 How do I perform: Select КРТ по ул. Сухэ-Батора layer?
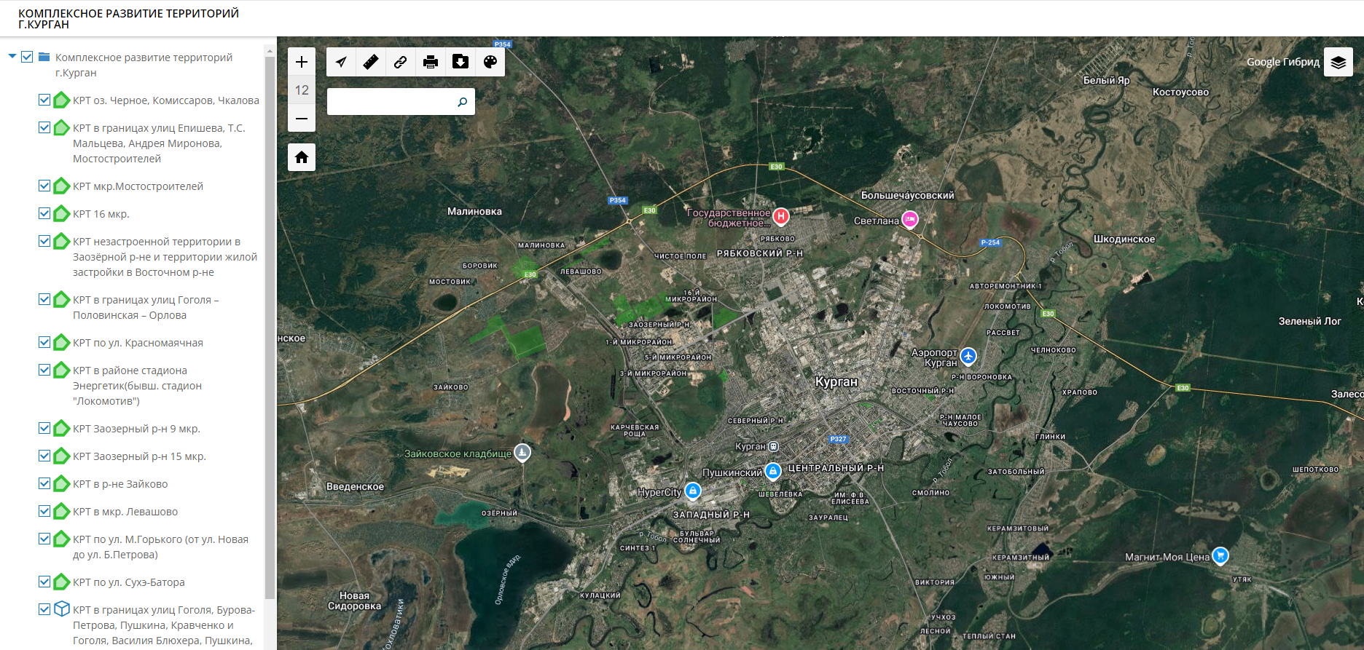click(128, 582)
